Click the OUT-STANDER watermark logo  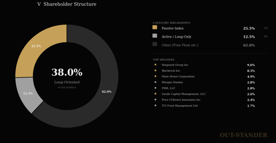[243, 135]
